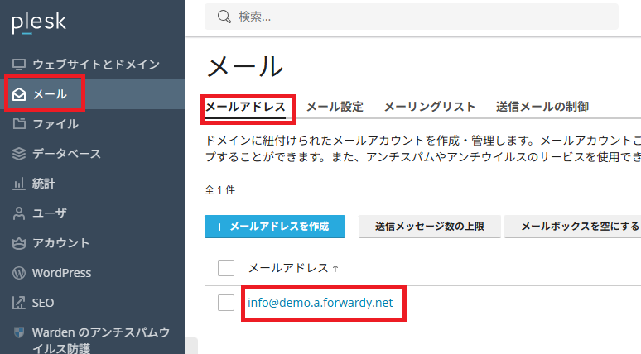The width and height of the screenshot is (641, 354).
Task: Click into the 検索 search field
Action: pos(414,17)
